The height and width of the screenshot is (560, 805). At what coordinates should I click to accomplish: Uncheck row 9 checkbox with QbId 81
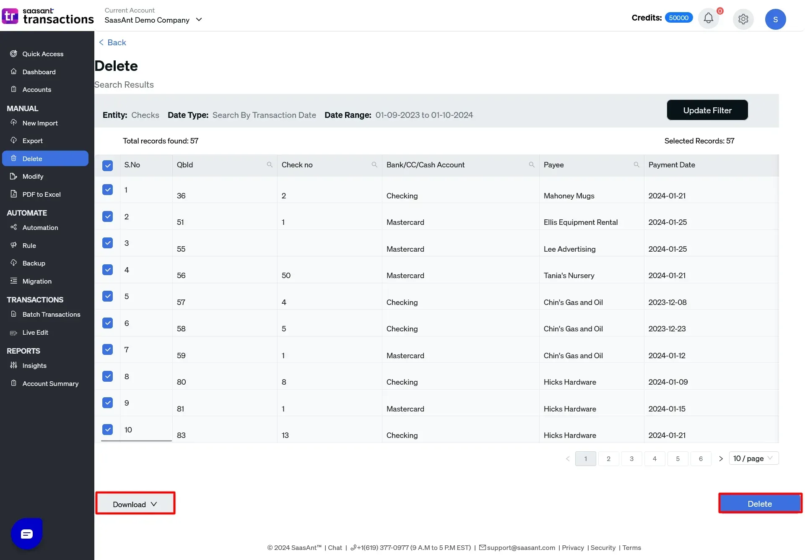[107, 403]
